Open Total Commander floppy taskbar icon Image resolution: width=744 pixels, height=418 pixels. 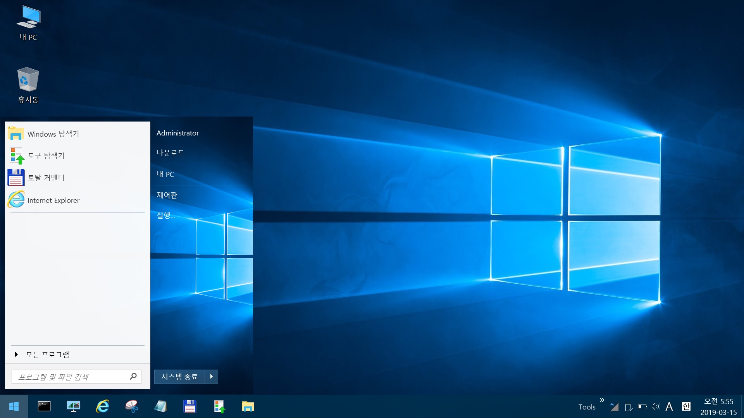click(x=189, y=406)
